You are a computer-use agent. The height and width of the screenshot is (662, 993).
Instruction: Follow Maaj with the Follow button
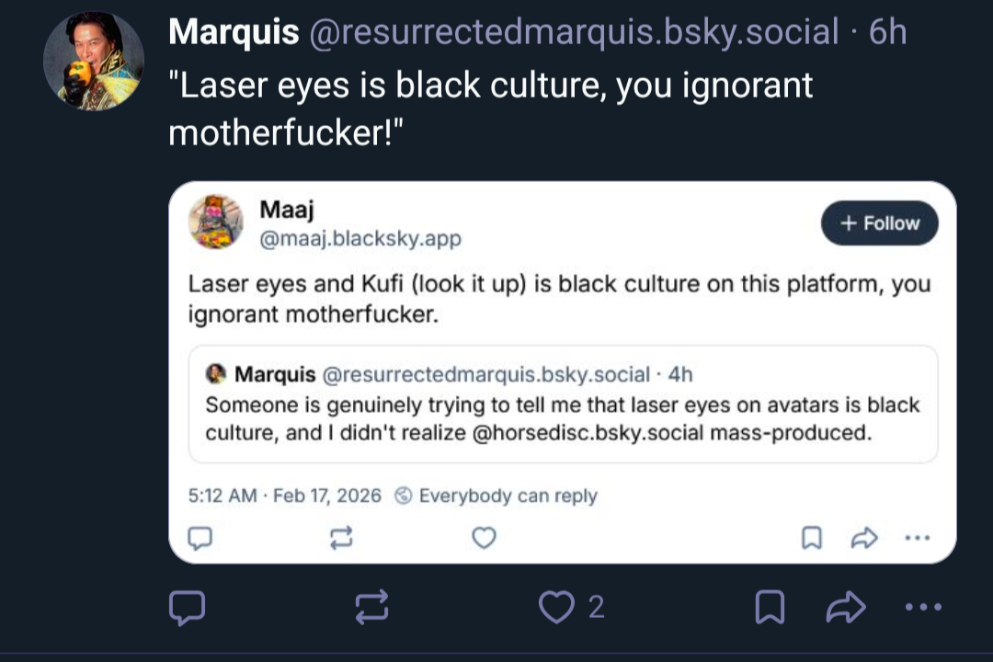click(x=879, y=223)
